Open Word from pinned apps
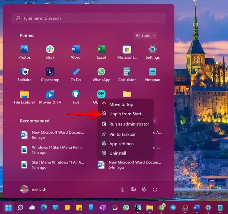Screen dimensions: 228x214 pyautogui.click(x=76, y=52)
